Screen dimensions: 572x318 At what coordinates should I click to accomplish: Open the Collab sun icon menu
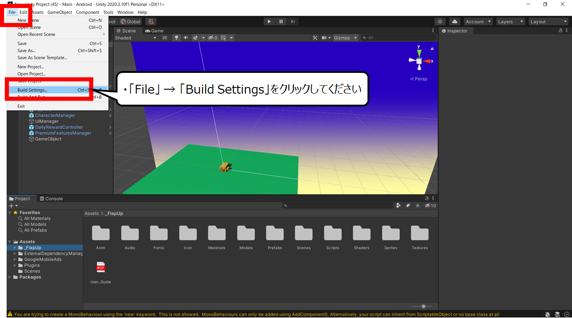point(440,22)
